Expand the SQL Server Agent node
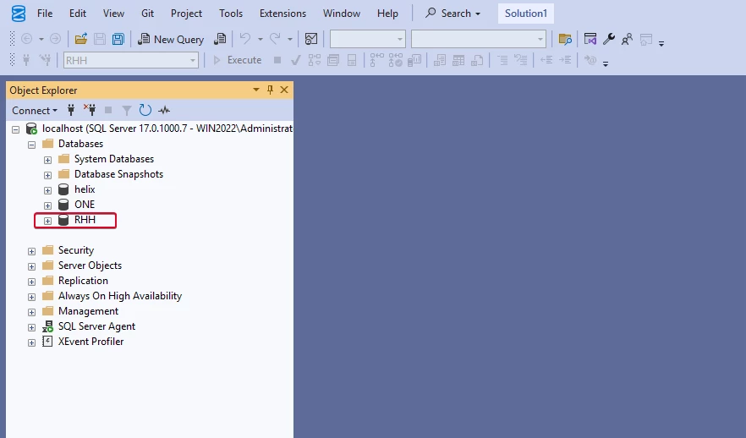 (32, 327)
